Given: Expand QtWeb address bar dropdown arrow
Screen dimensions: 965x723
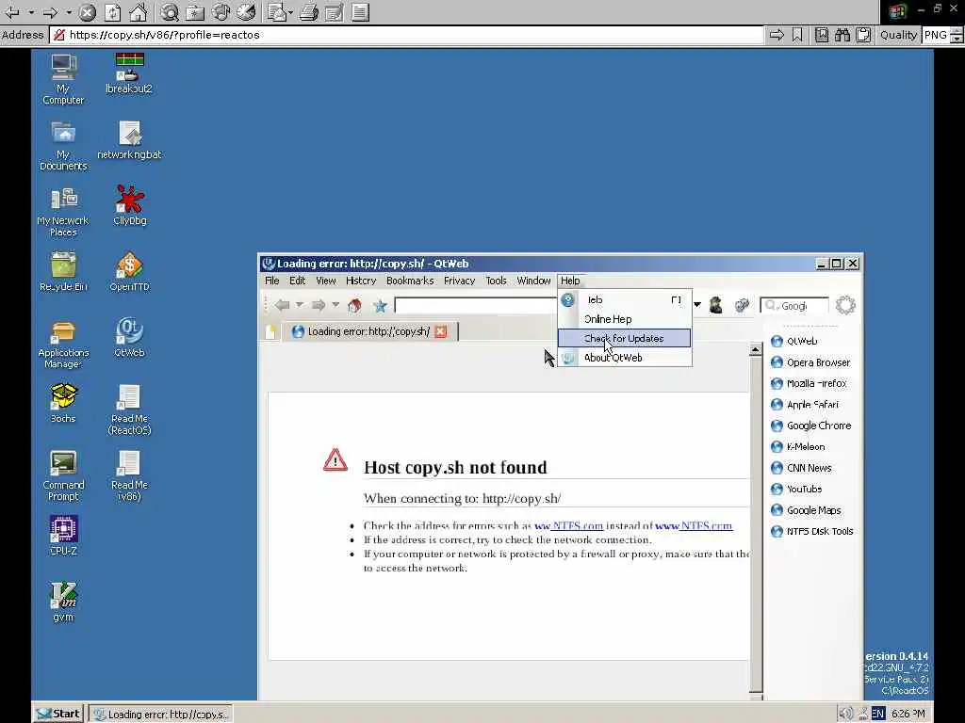Looking at the screenshot, I should tap(697, 304).
